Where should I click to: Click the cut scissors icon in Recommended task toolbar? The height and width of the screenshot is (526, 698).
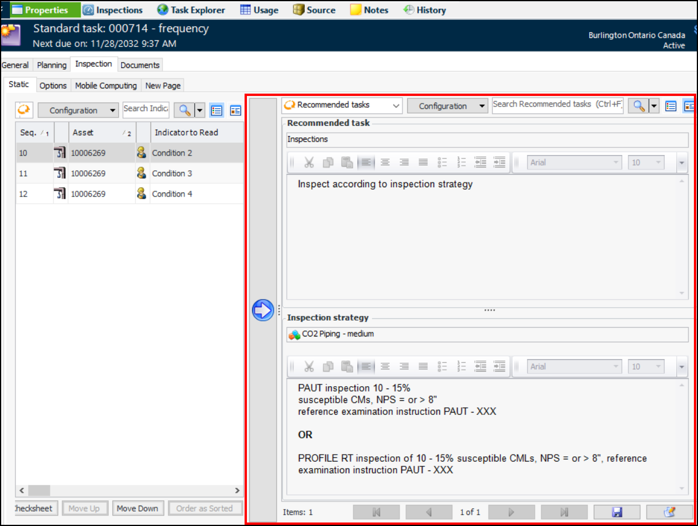click(310, 163)
